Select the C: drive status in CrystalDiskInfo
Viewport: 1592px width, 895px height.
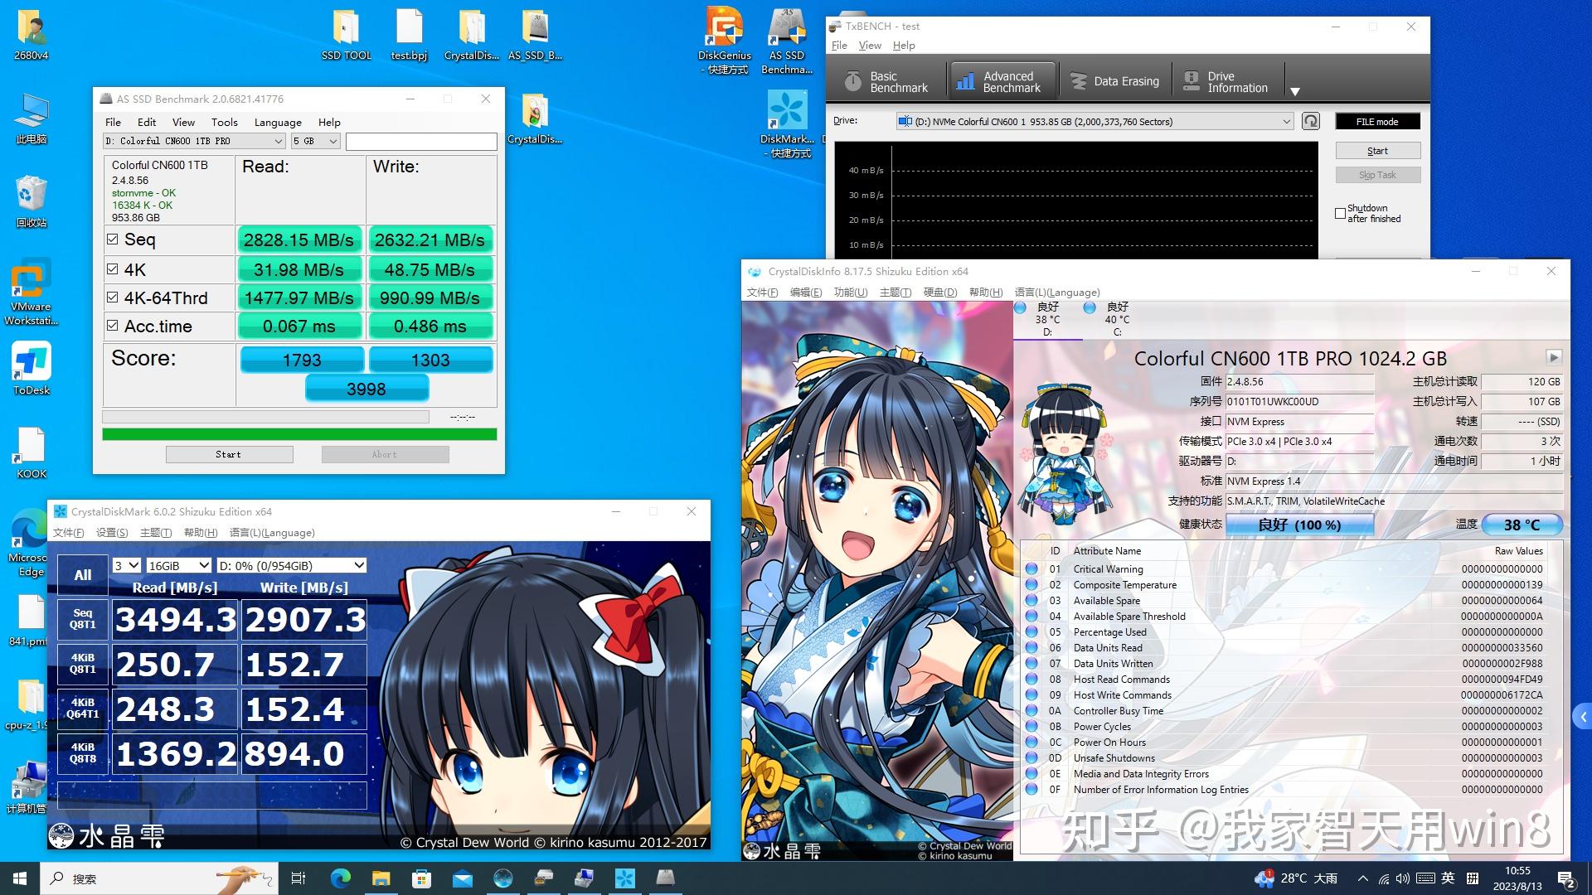[1117, 319]
